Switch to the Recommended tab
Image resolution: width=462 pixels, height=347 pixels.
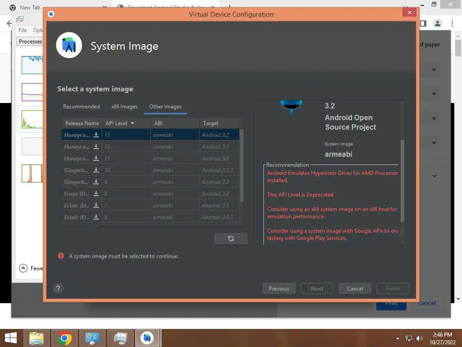pos(81,107)
